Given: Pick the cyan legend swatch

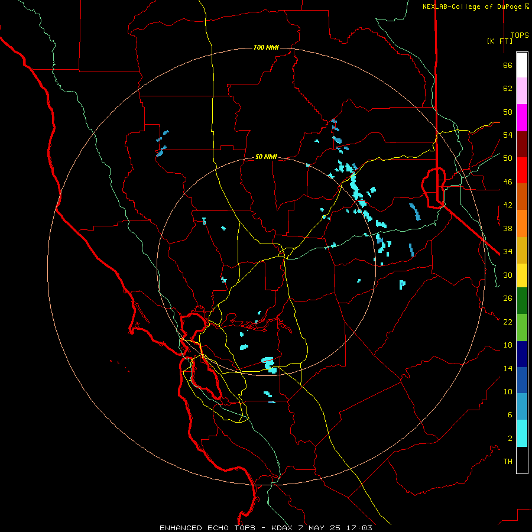Looking at the screenshot, I should tap(522, 433).
